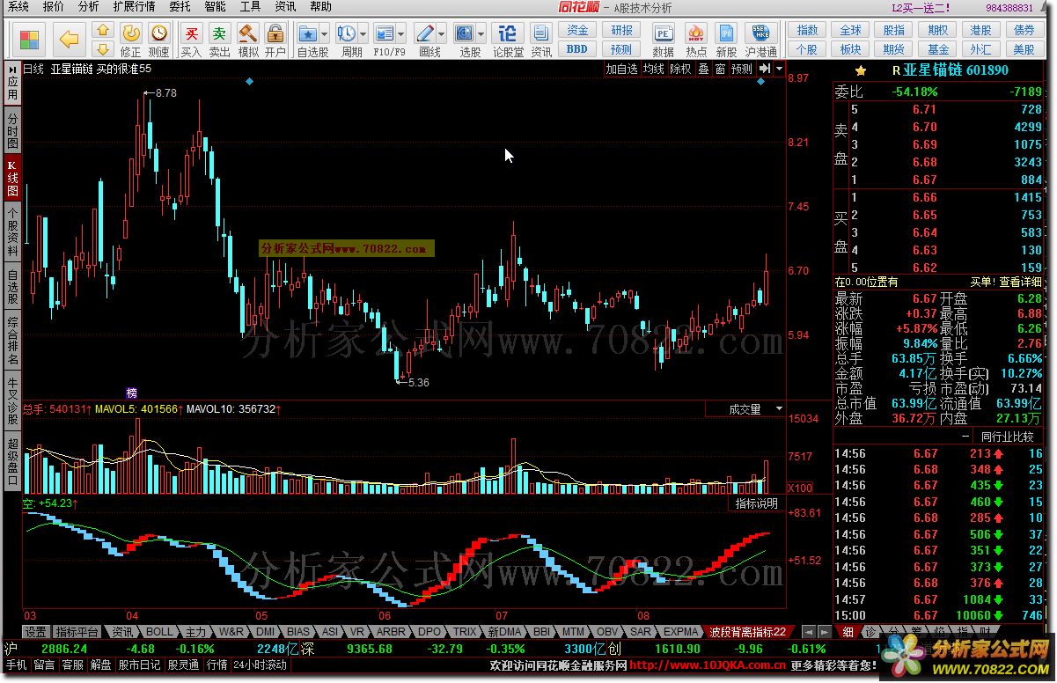This screenshot has width=1057, height=683.
Task: Click the 买入 buy icon
Action: pos(191,40)
